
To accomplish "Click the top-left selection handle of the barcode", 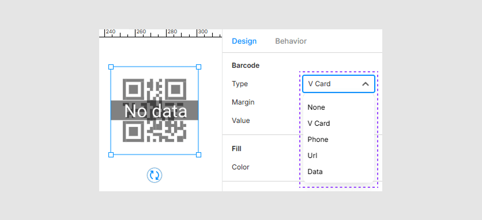I will (x=111, y=67).
